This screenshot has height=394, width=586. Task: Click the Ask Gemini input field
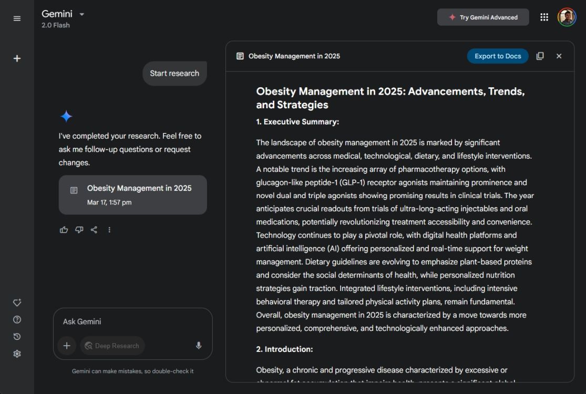tap(132, 322)
